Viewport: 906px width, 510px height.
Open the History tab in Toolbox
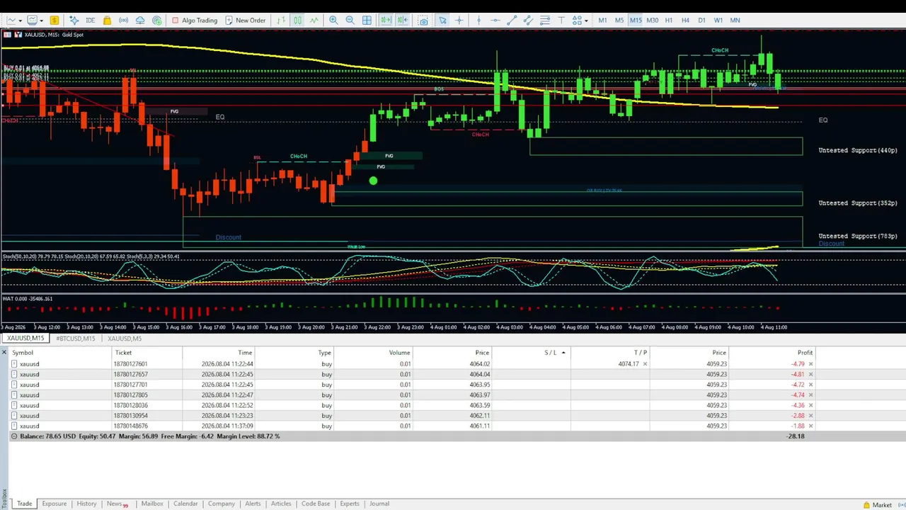tap(86, 504)
